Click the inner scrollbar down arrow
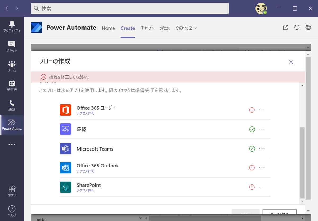This screenshot has width=318, height=221. pos(302,201)
